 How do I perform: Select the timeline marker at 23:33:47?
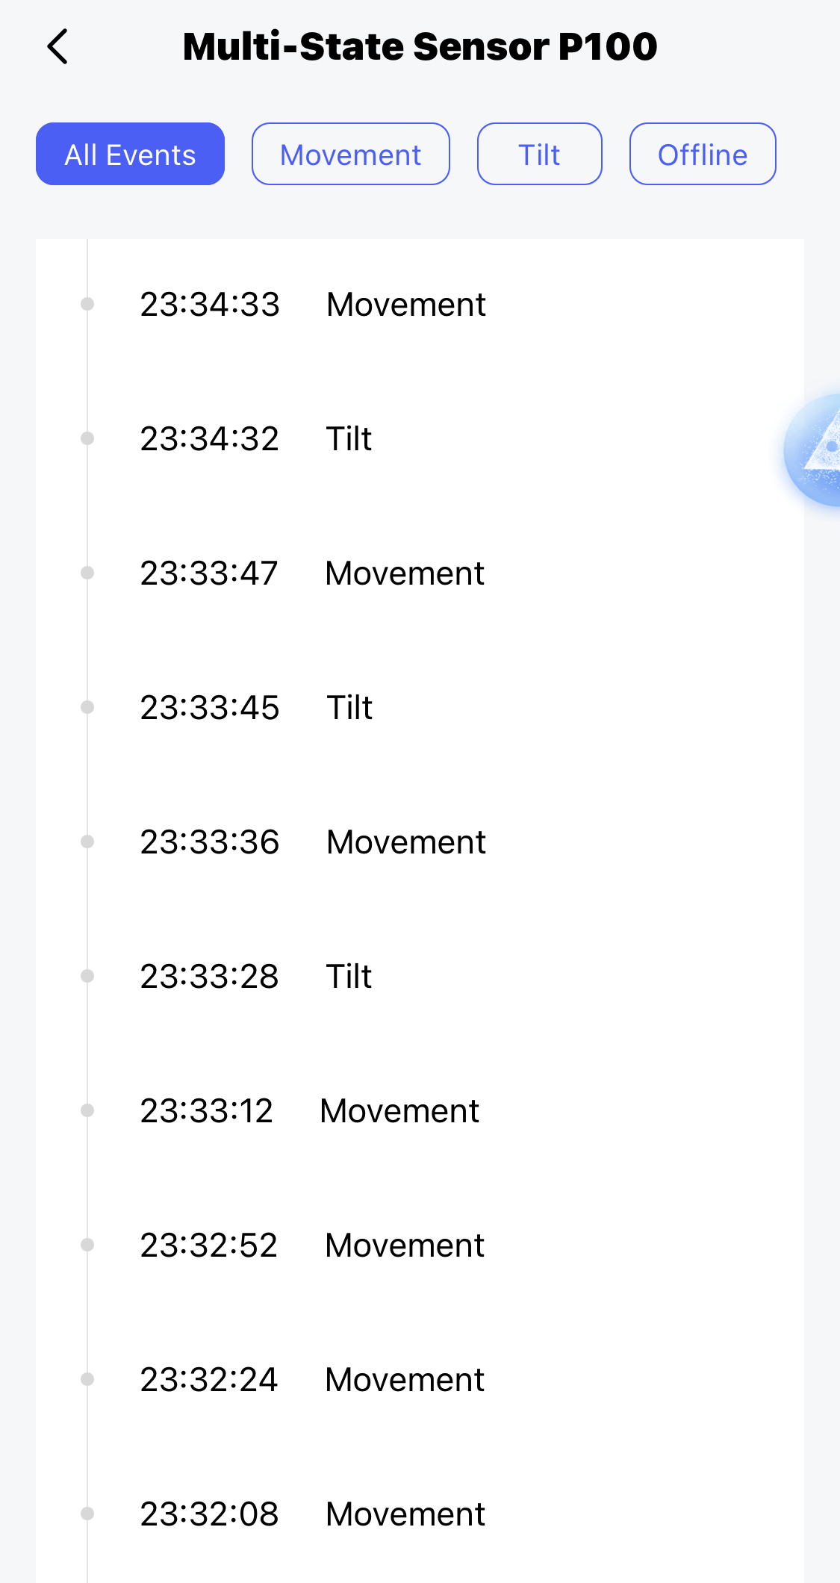pyautogui.click(x=87, y=573)
